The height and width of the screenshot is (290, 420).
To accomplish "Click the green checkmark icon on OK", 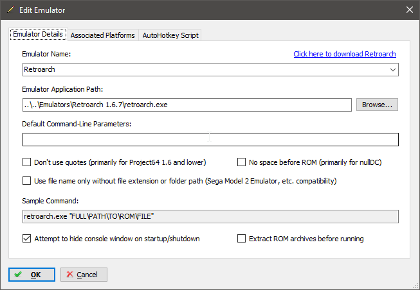I will coord(18,275).
